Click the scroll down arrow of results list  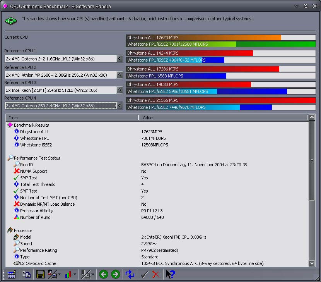click(312, 263)
